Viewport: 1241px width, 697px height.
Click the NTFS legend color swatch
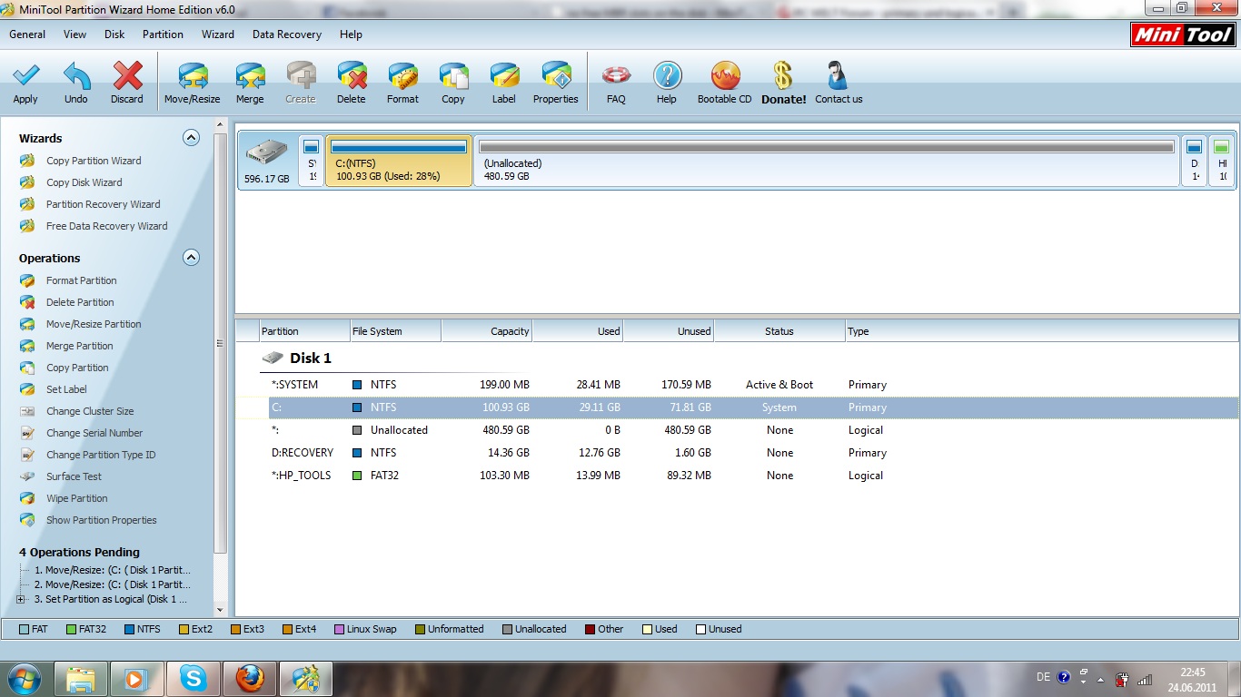[130, 629]
